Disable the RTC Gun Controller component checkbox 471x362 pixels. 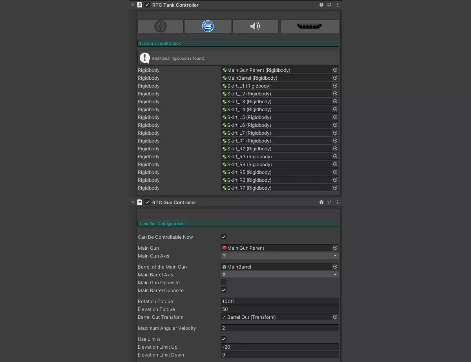pos(147,202)
